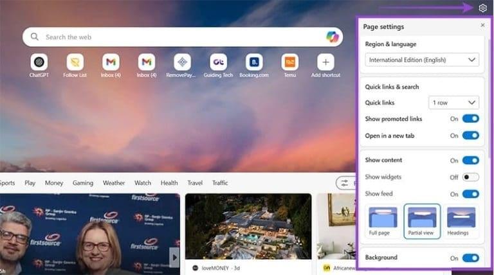Select the Partial view layout option
The width and height of the screenshot is (494, 275).
point(422,222)
